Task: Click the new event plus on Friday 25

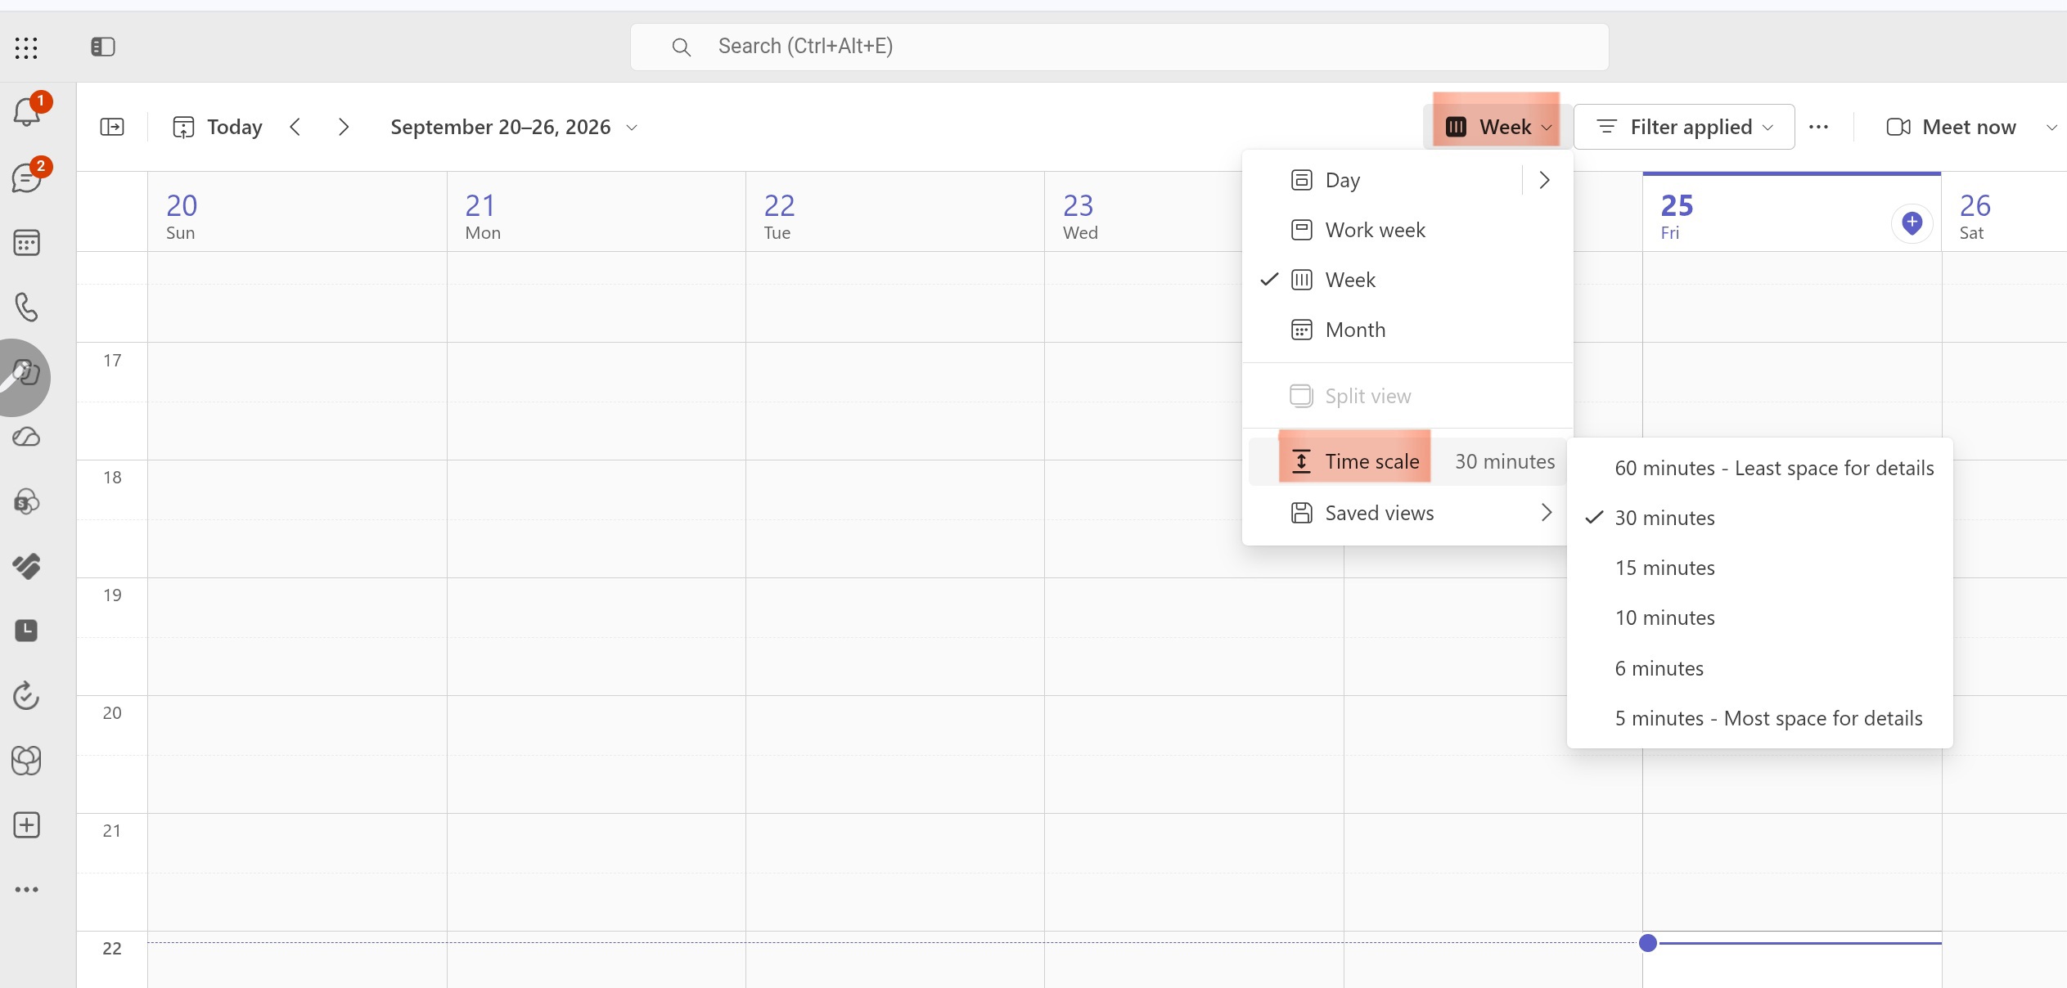Action: (1912, 223)
